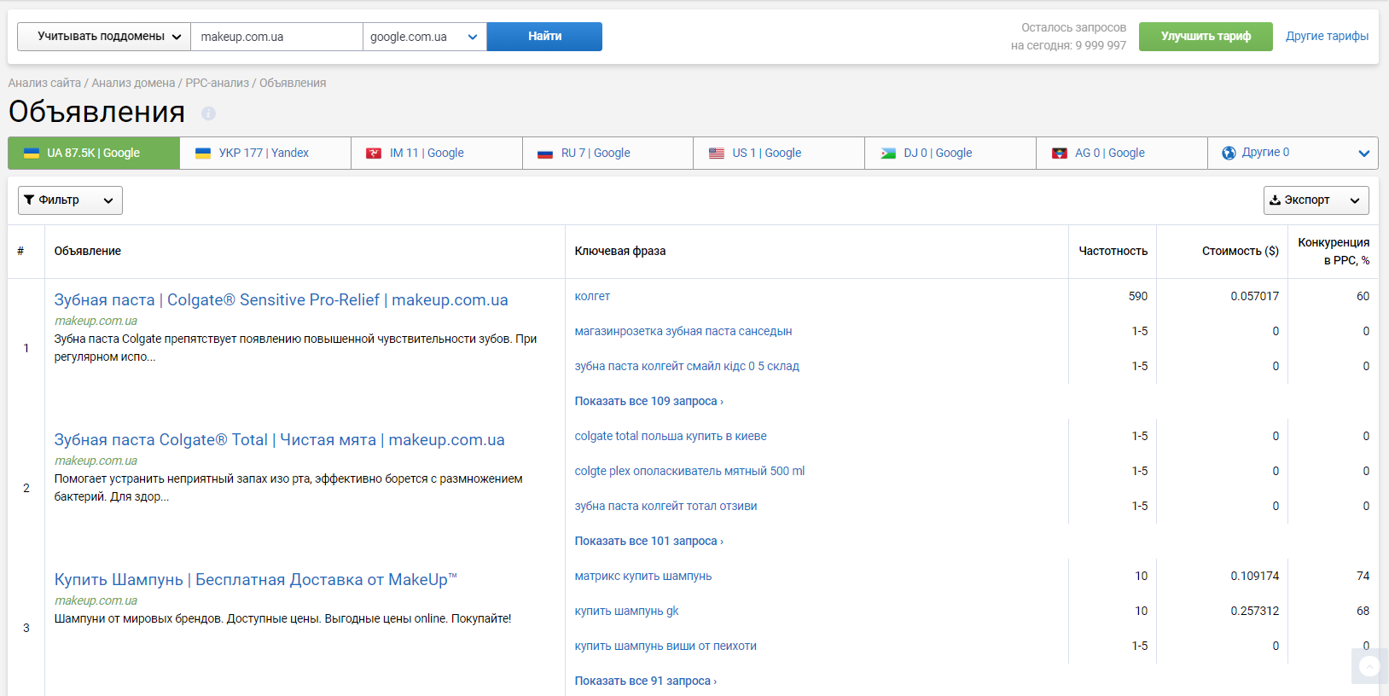The image size is (1389, 696).
Task: Open the Экспорт dropdown menu
Action: (x=1316, y=200)
